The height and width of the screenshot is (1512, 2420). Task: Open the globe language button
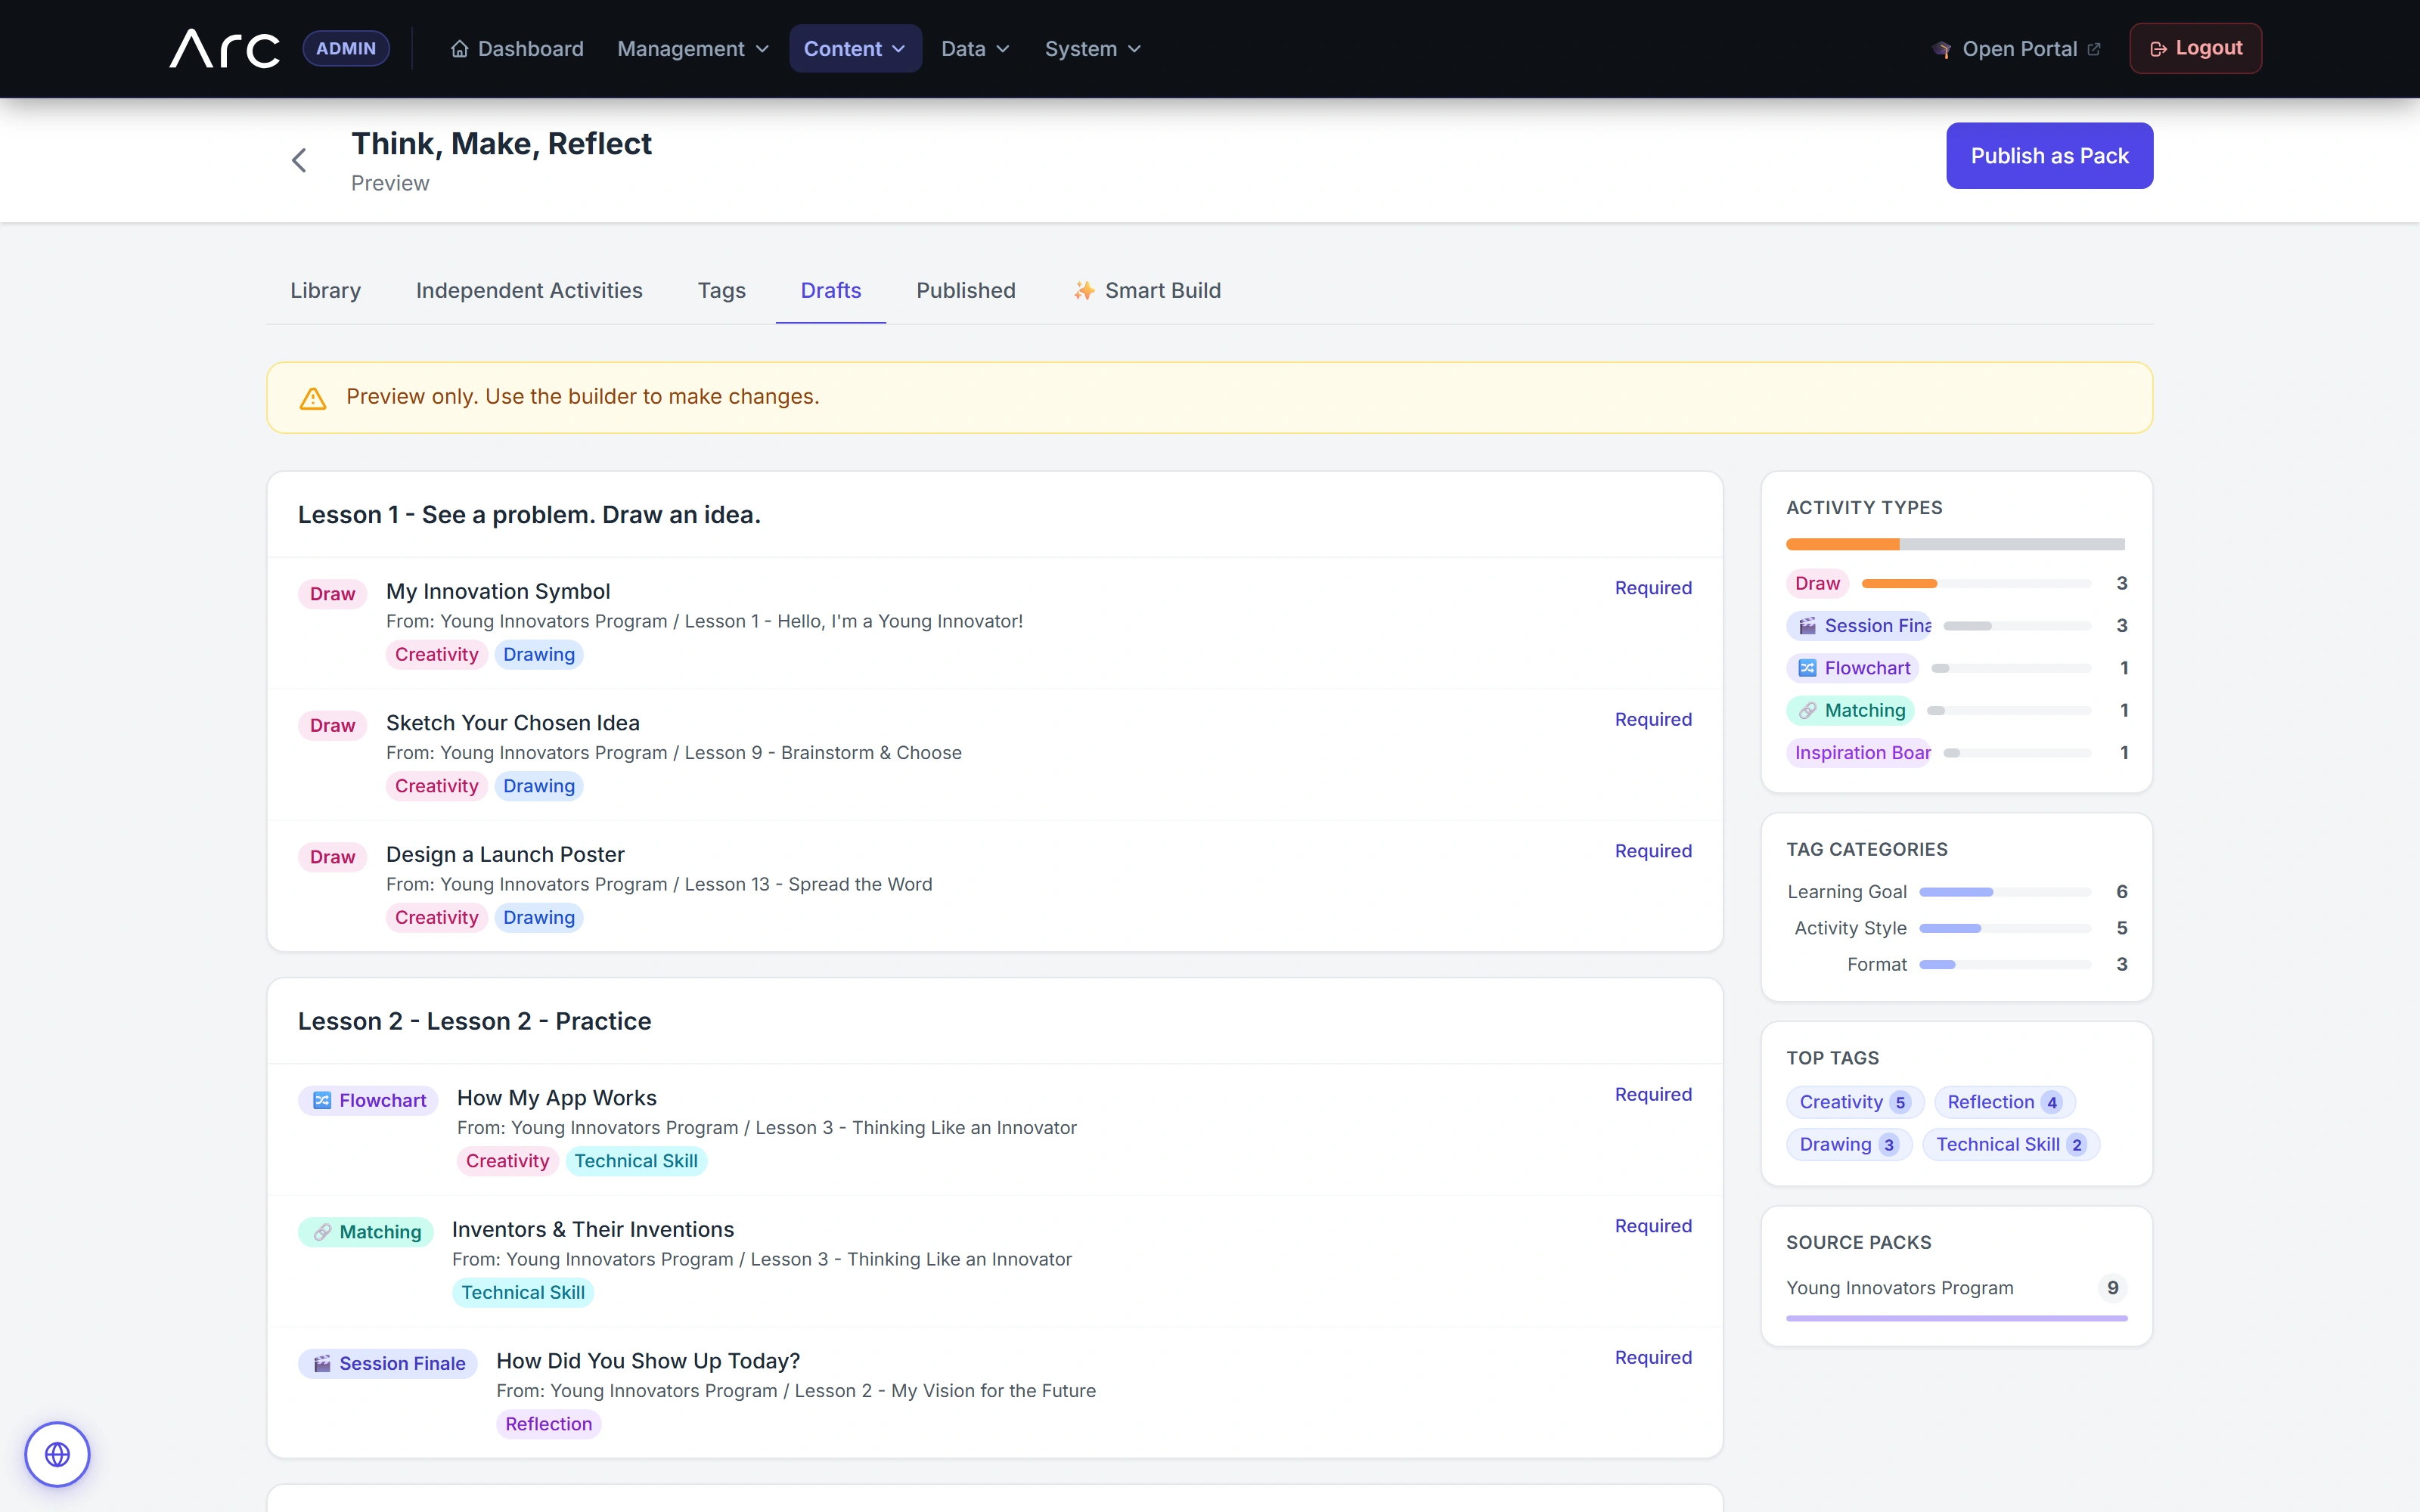pyautogui.click(x=57, y=1454)
